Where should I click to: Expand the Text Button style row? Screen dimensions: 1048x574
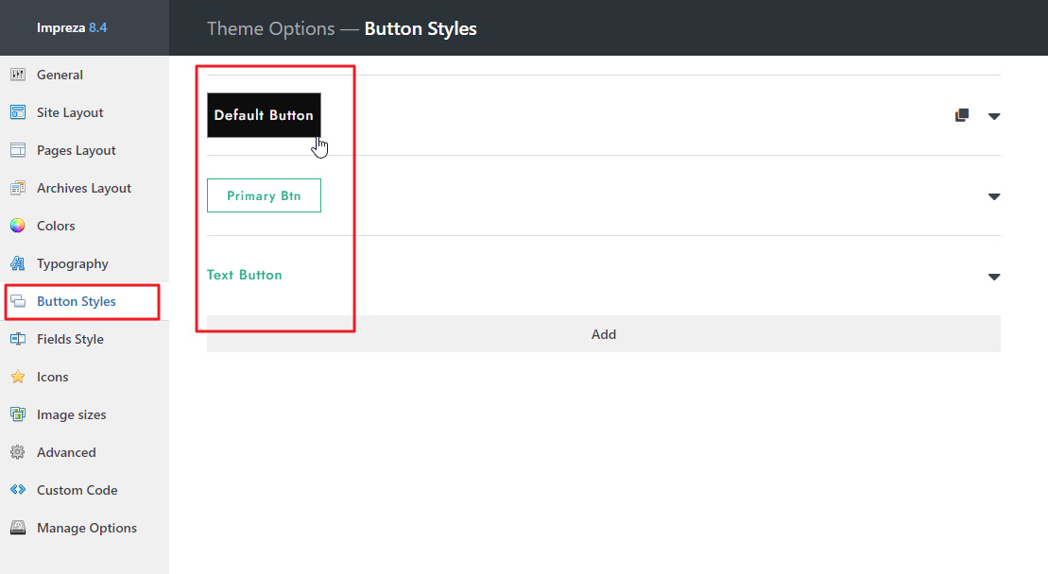[x=994, y=277]
